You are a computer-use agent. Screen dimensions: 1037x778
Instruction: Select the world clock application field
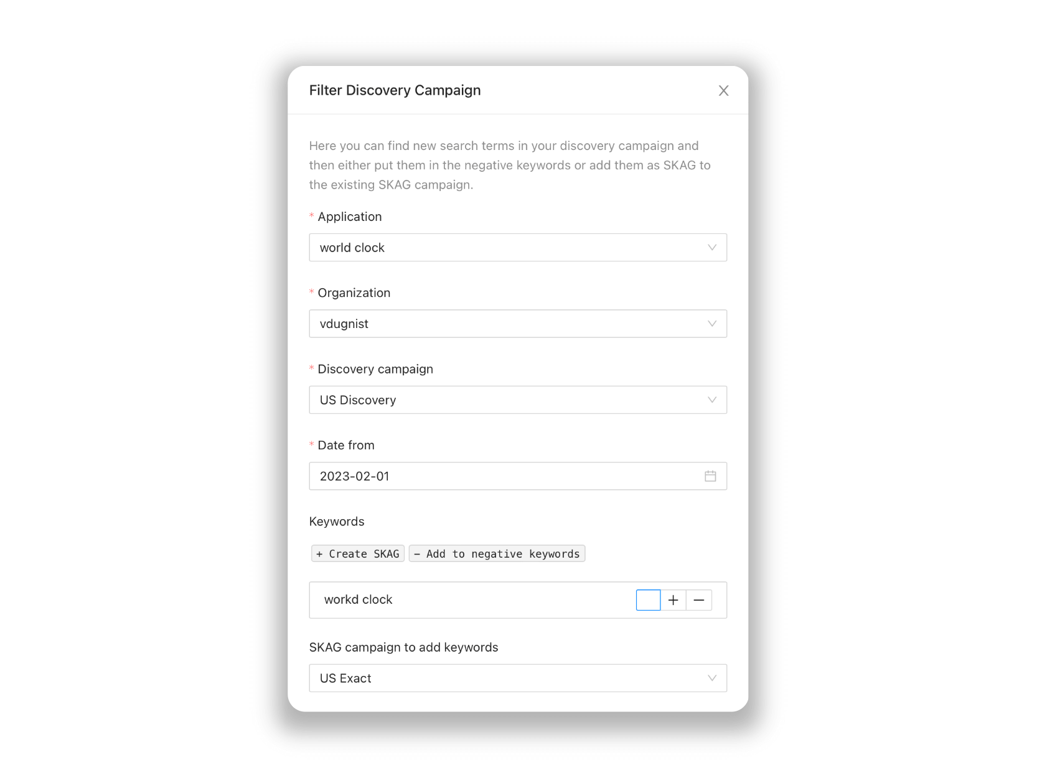pos(518,248)
